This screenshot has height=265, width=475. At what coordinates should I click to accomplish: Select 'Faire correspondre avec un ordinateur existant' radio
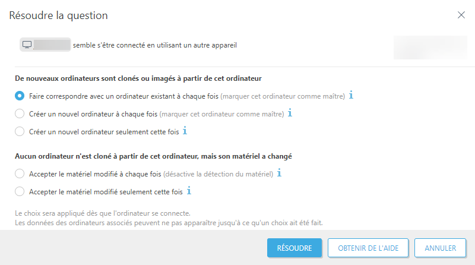[x=20, y=96]
